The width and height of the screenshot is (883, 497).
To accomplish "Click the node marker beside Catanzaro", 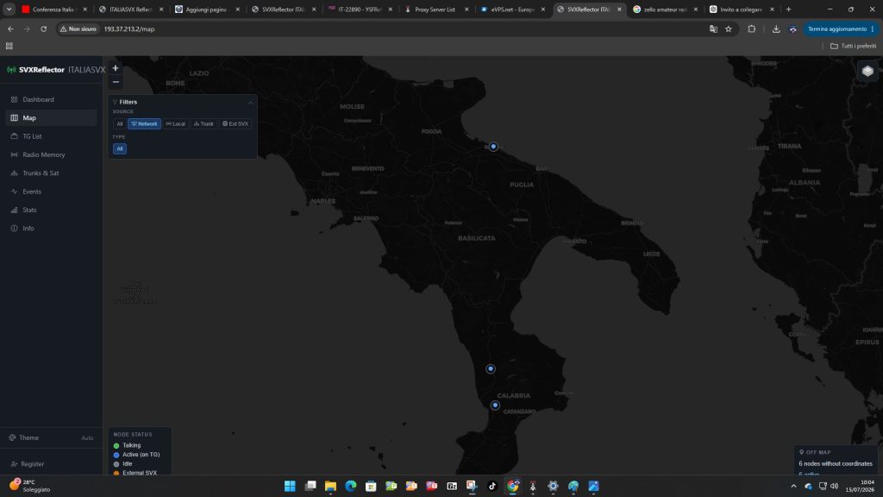I will coord(495,406).
